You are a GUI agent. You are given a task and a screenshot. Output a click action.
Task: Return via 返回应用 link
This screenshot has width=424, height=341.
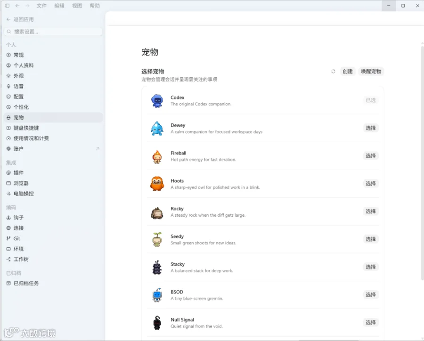(x=20, y=19)
